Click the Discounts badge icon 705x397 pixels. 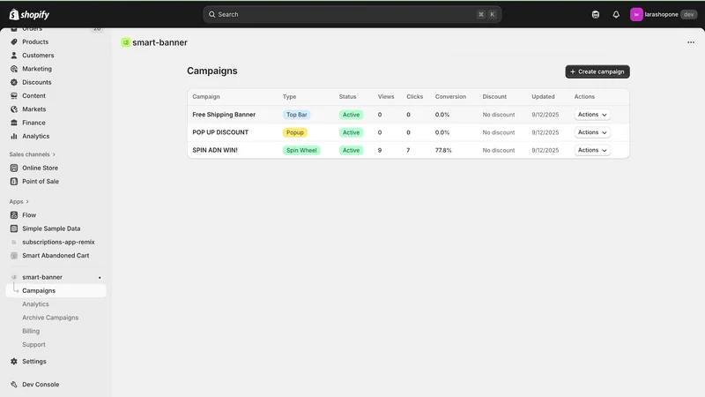tap(14, 82)
